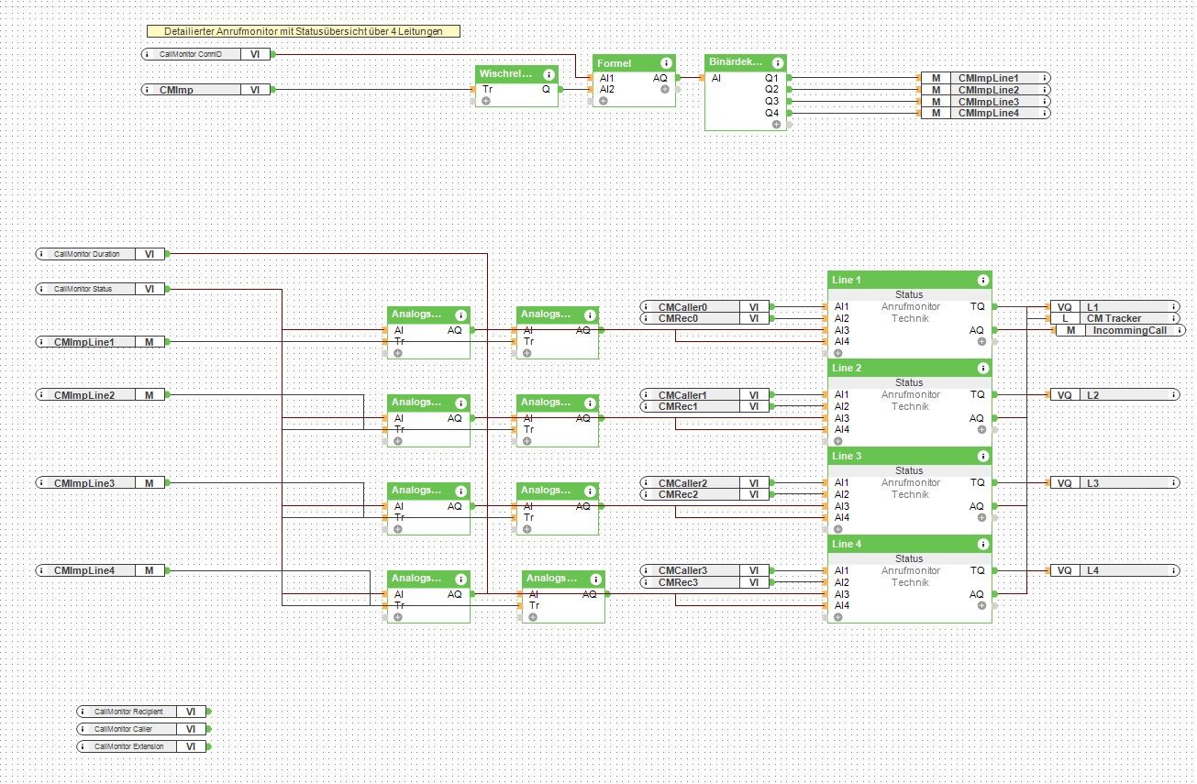Click the Q4 output of Binärdekoder block
Image resolution: width=1197 pixels, height=784 pixels.
pos(771,113)
